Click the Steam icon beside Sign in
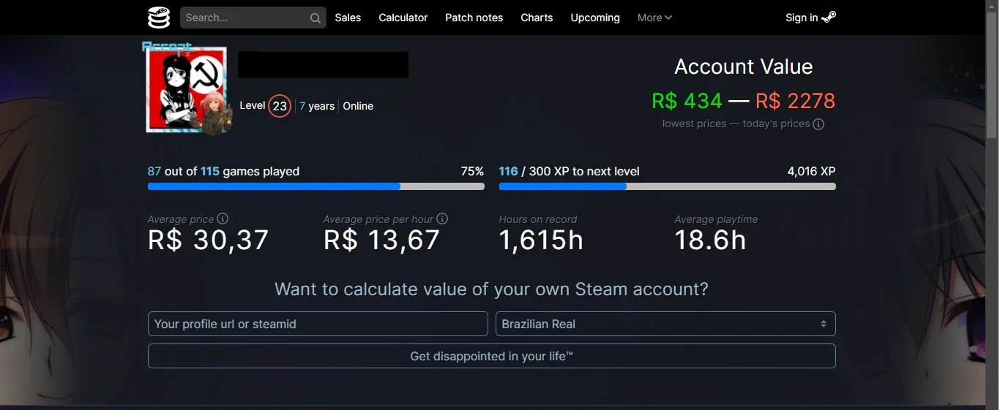1000x410 pixels. click(x=829, y=18)
